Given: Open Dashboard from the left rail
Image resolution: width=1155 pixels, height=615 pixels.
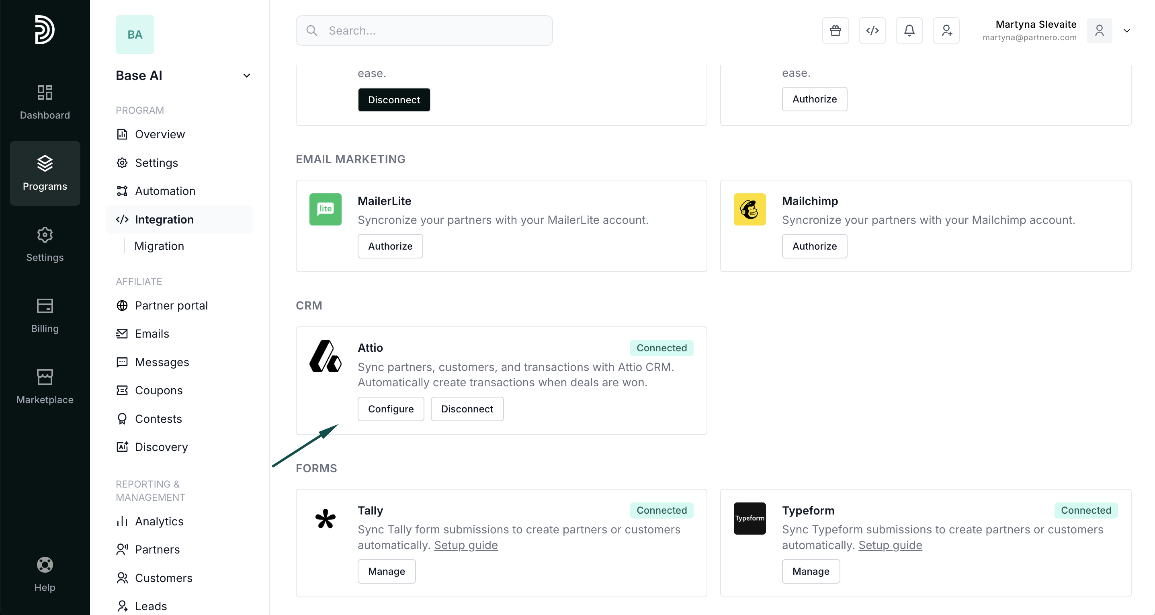Looking at the screenshot, I should tap(45, 102).
